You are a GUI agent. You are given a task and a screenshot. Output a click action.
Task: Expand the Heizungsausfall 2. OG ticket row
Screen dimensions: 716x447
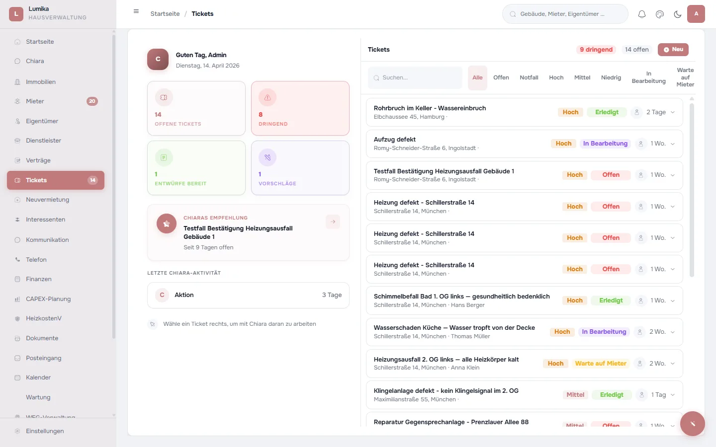(x=673, y=363)
